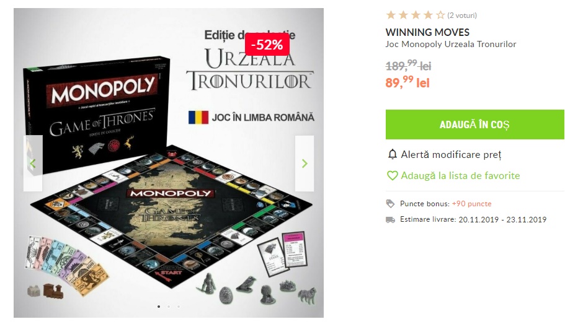The image size is (565, 332).
Task: Select the third carousel dot
Action: [179, 307]
